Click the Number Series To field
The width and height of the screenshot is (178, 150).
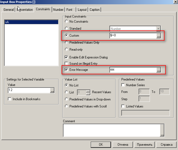[164, 92]
